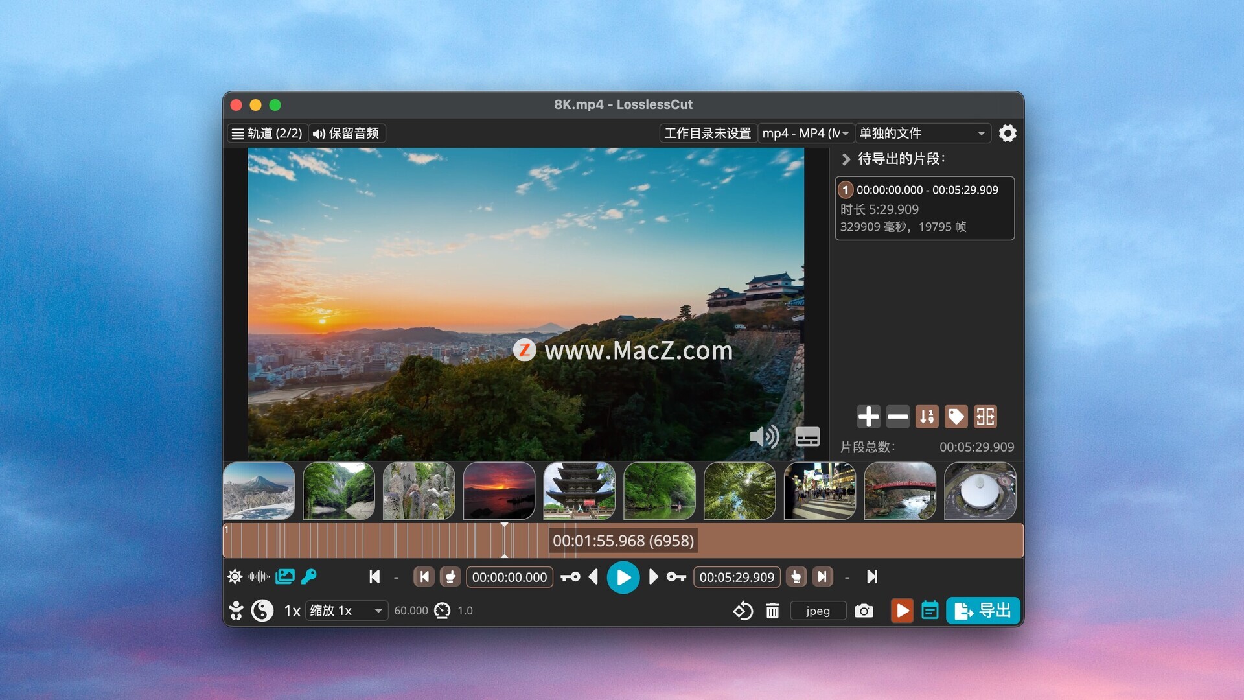Image resolution: width=1244 pixels, height=700 pixels.
Task: Click the 60.000 frame rate text
Action: (411, 611)
